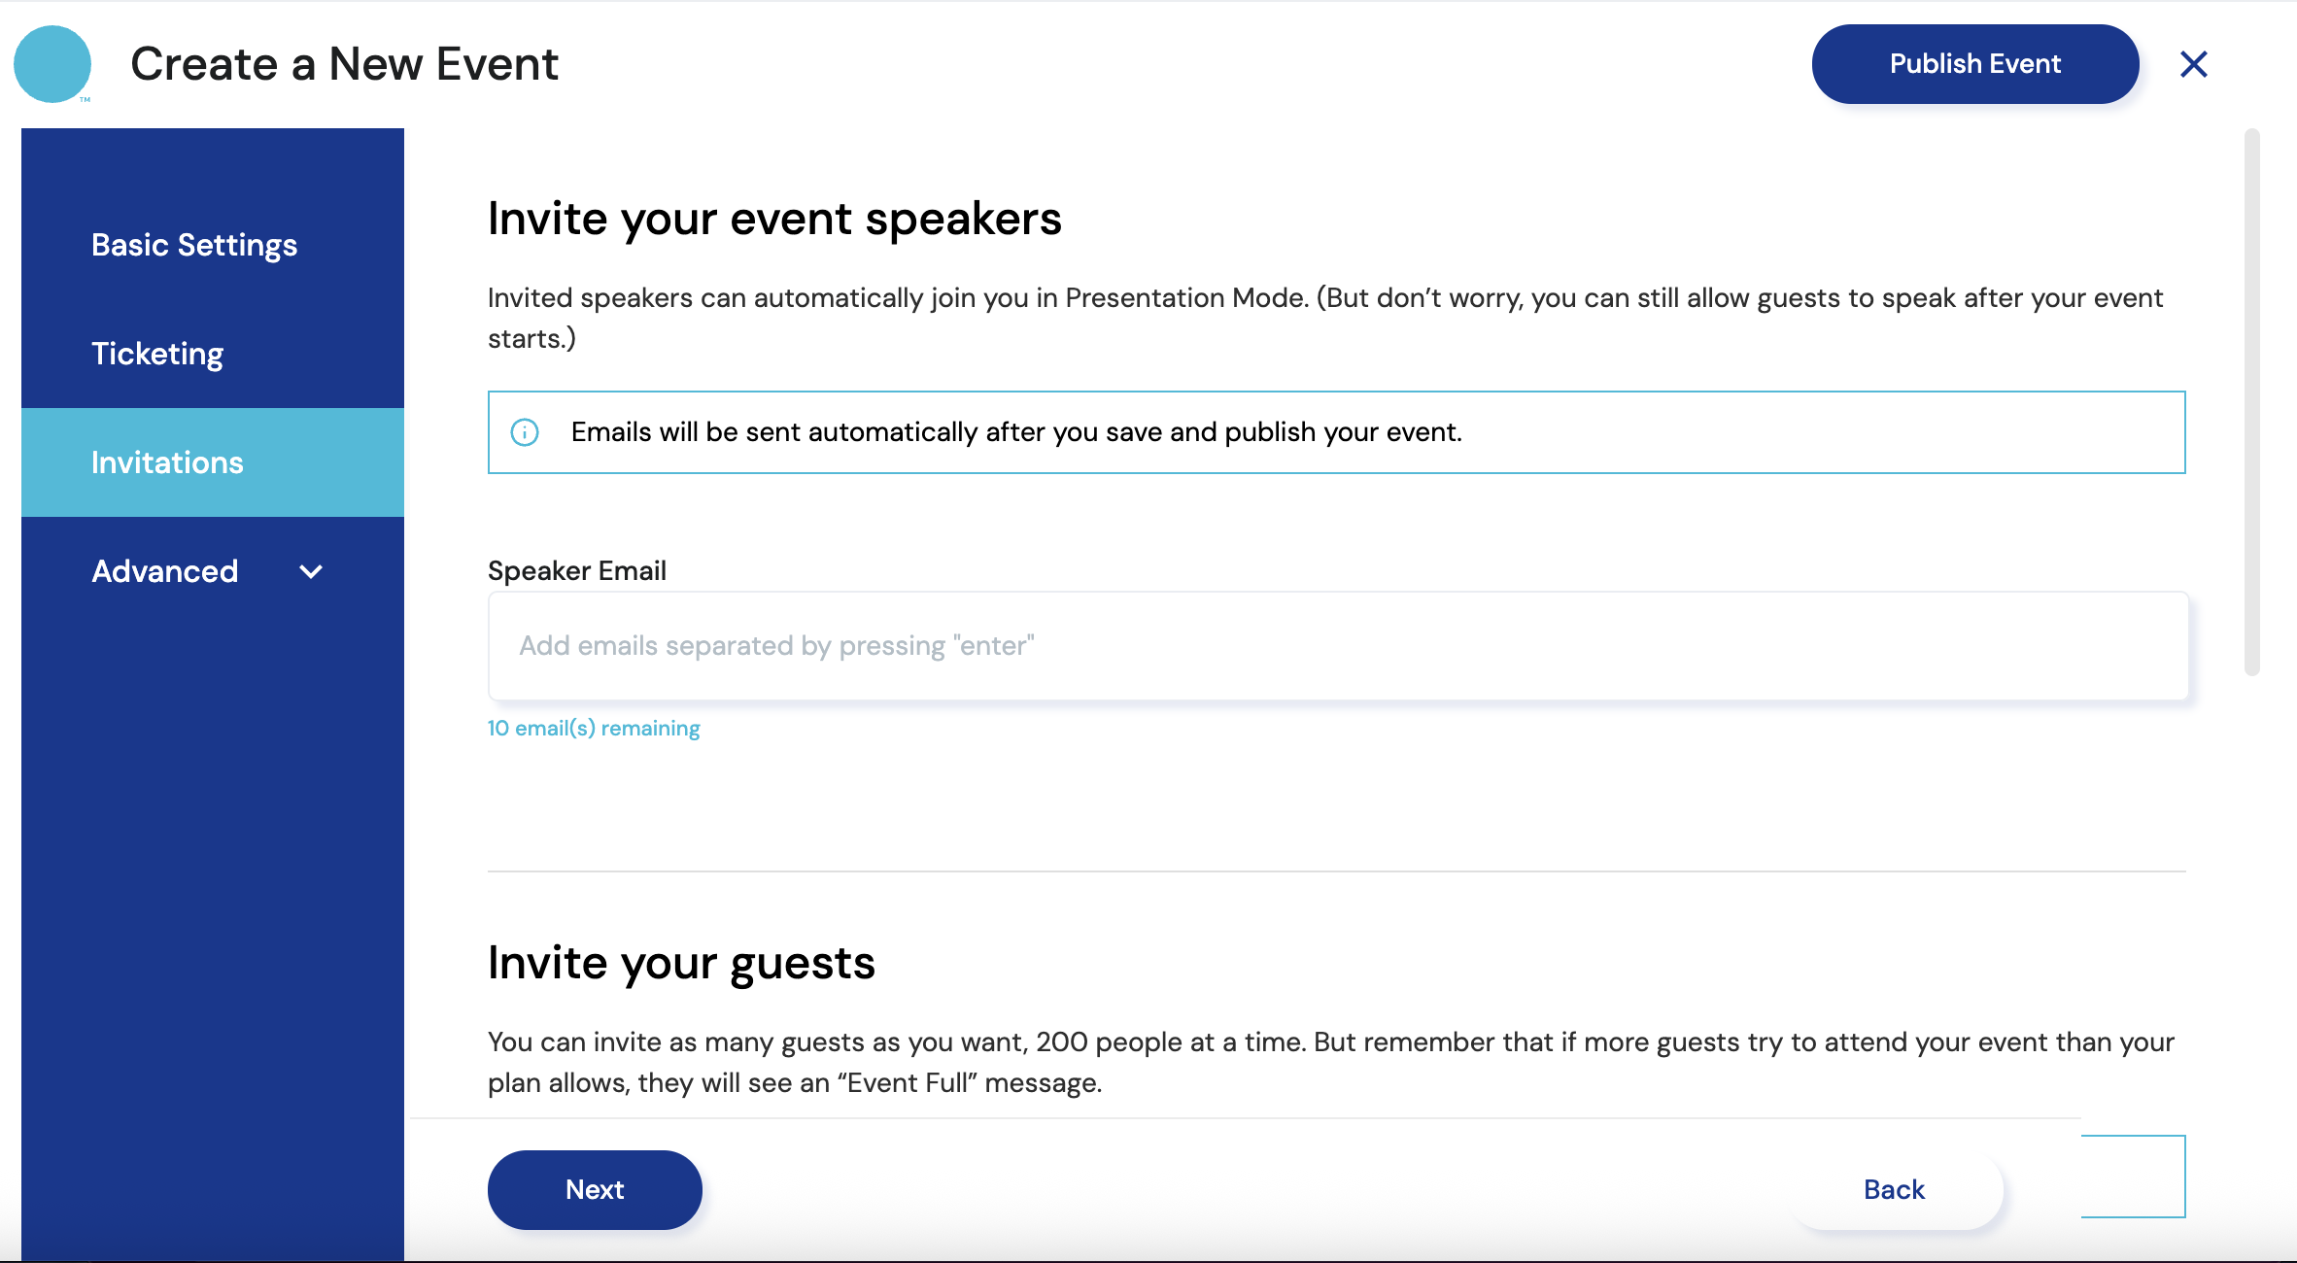Click the Invite your event speakers heading
The height and width of the screenshot is (1263, 2297).
click(774, 219)
